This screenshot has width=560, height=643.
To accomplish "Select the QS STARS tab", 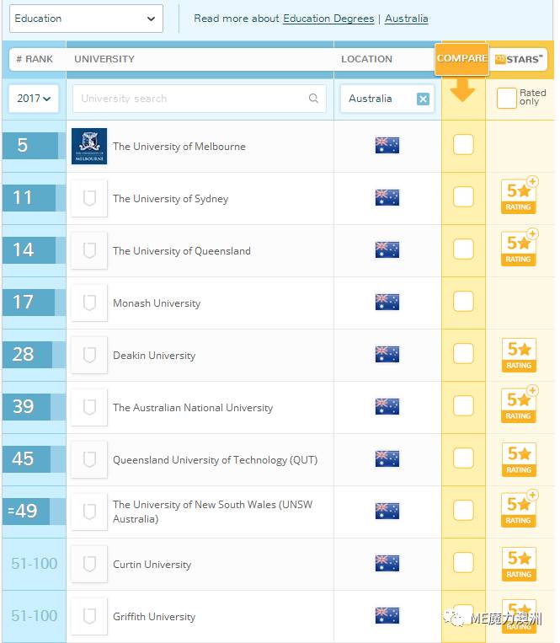I will (x=519, y=60).
